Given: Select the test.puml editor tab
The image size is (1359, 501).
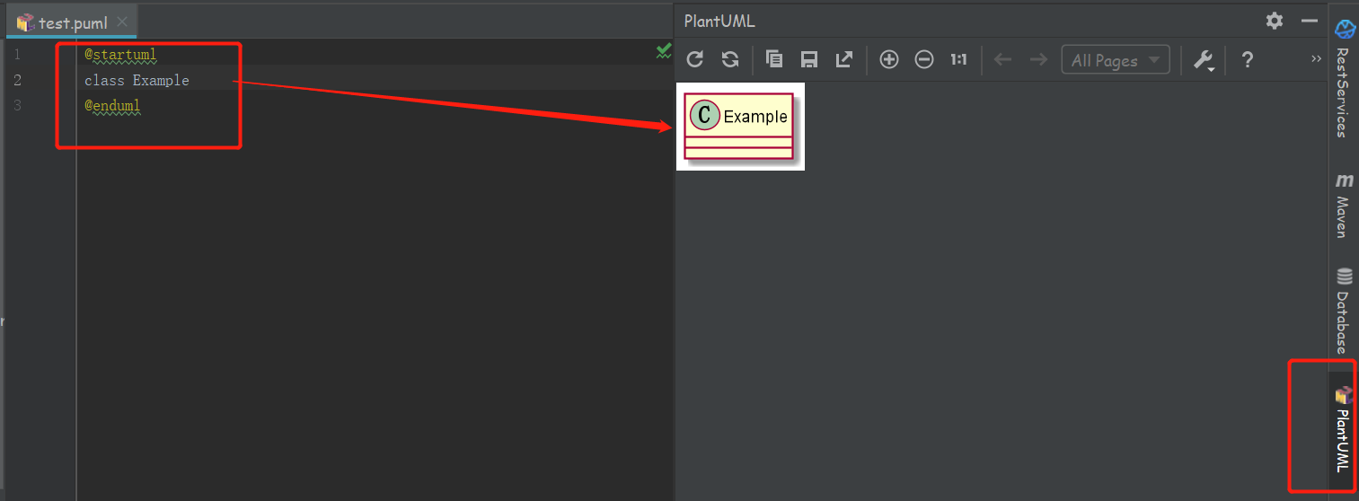Looking at the screenshot, I should point(73,22).
